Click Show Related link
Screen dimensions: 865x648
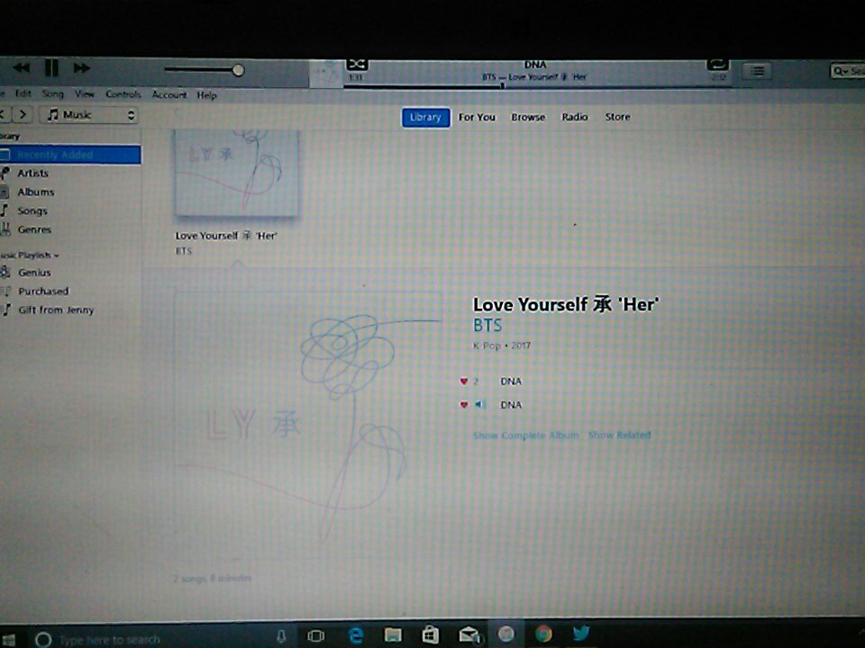[x=620, y=436]
